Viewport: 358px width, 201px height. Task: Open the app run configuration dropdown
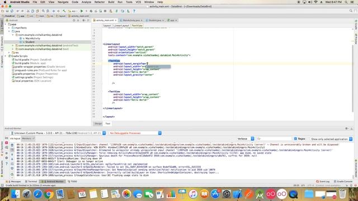coord(73,11)
